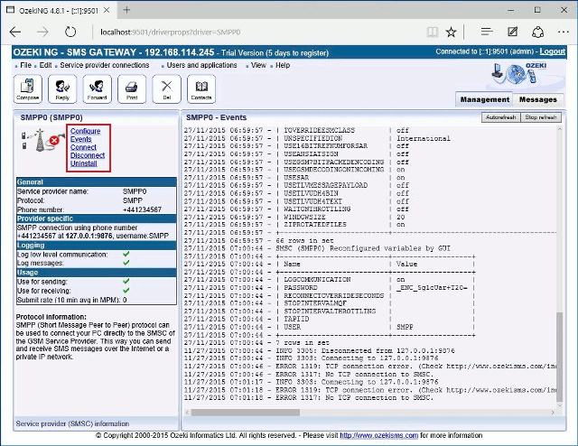Click the Logout link
The image size is (578, 446).
pyautogui.click(x=552, y=51)
